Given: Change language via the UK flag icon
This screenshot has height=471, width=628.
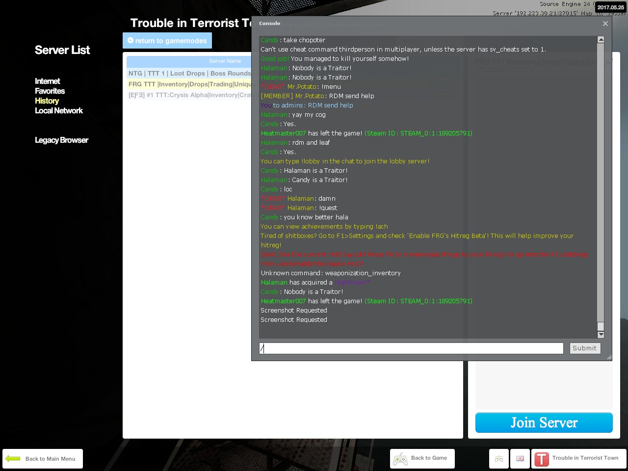Looking at the screenshot, I should pos(520,459).
